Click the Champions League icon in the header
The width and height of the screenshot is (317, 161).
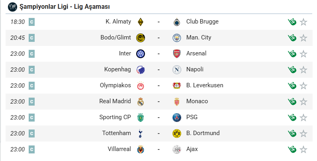tap(12, 7)
